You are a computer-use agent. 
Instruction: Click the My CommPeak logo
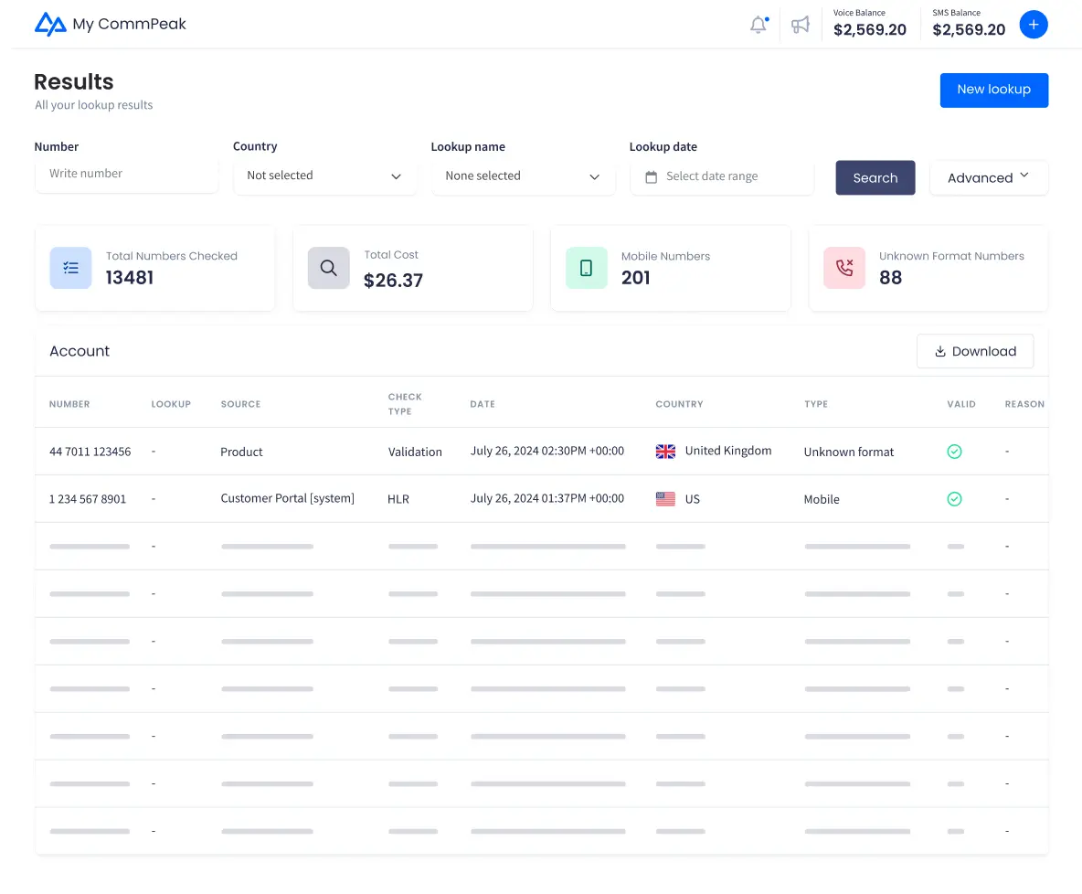pyautogui.click(x=110, y=24)
